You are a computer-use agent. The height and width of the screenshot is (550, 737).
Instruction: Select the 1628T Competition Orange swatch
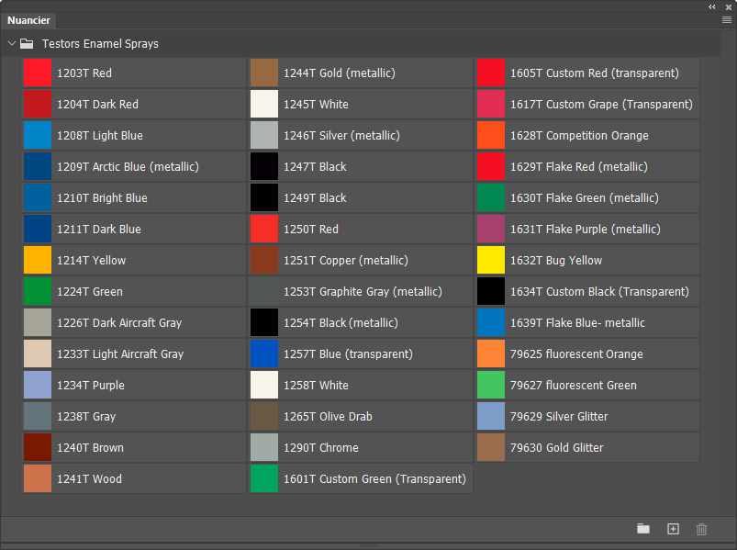pyautogui.click(x=491, y=136)
